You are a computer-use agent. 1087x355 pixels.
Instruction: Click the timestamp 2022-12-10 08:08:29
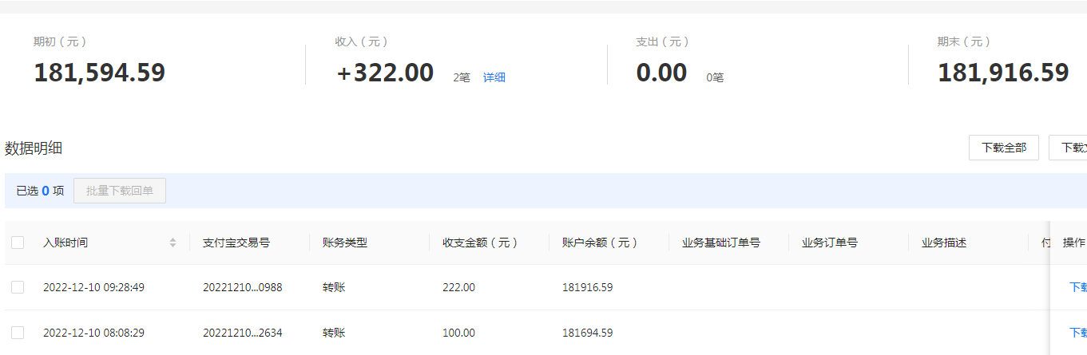[x=93, y=333]
